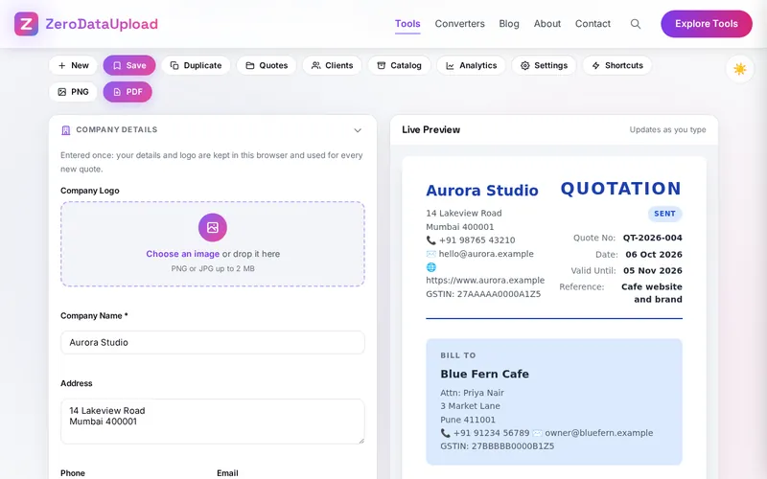Click the Updates as you type label

pos(667,130)
